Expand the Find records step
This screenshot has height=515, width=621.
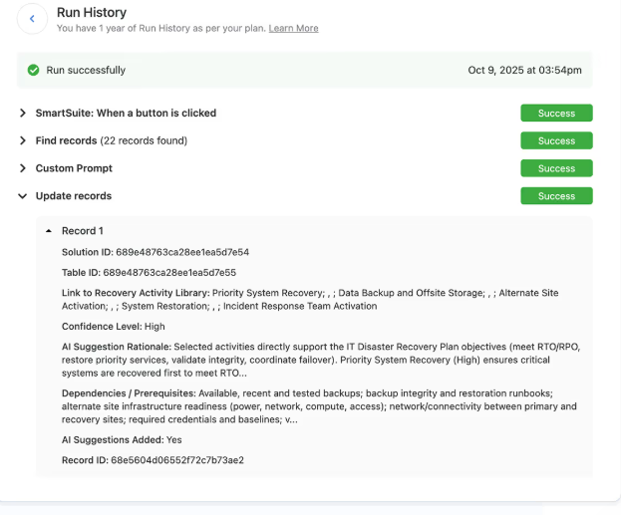[x=23, y=140]
